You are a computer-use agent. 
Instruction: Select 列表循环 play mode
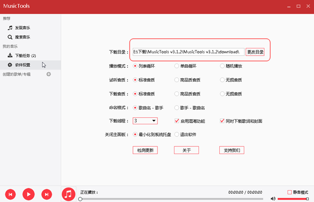pyautogui.click(x=135, y=66)
